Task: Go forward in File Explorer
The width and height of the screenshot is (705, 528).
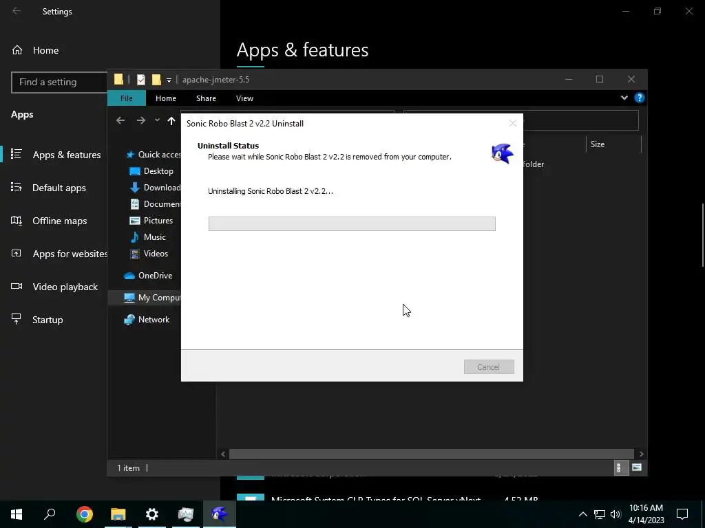Action: (x=140, y=120)
